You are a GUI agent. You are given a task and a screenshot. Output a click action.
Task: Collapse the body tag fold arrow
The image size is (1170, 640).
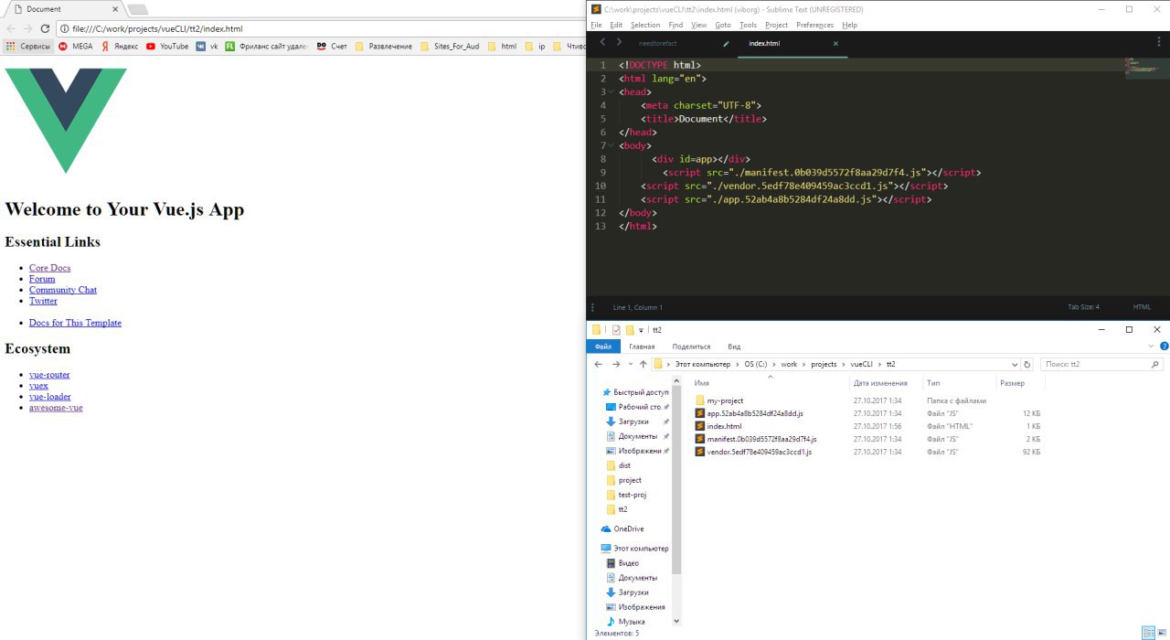[611, 145]
